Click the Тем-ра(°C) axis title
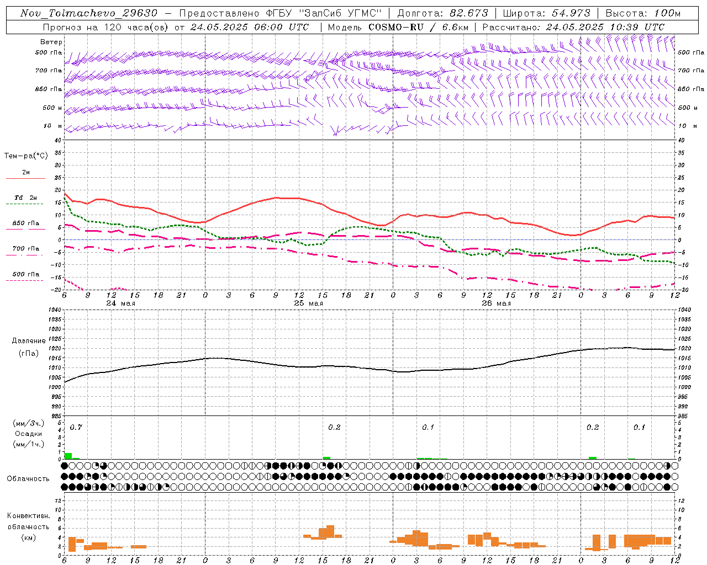 click(26, 156)
